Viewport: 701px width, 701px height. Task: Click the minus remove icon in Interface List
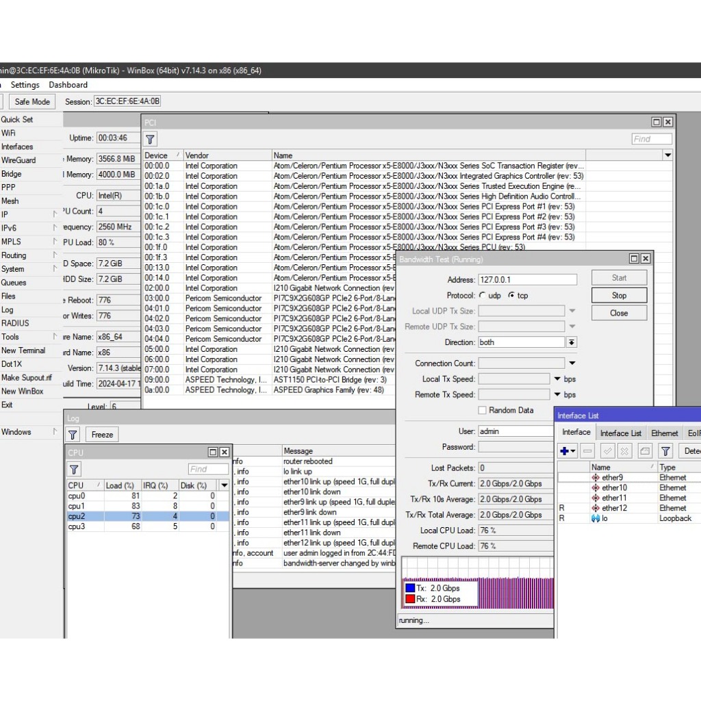[587, 451]
